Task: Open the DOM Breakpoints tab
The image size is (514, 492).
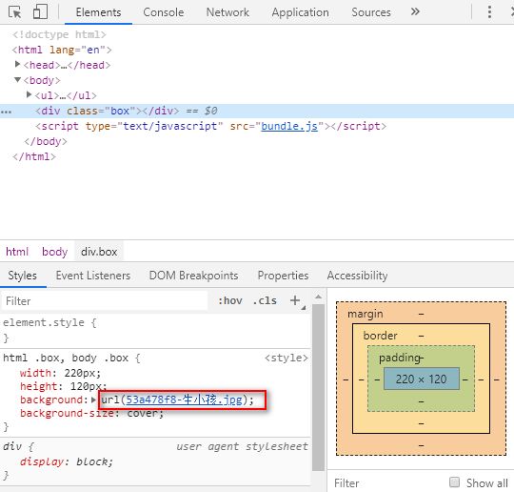Action: coord(193,276)
